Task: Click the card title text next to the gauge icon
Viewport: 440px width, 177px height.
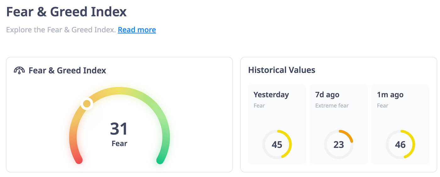Action: 67,70
